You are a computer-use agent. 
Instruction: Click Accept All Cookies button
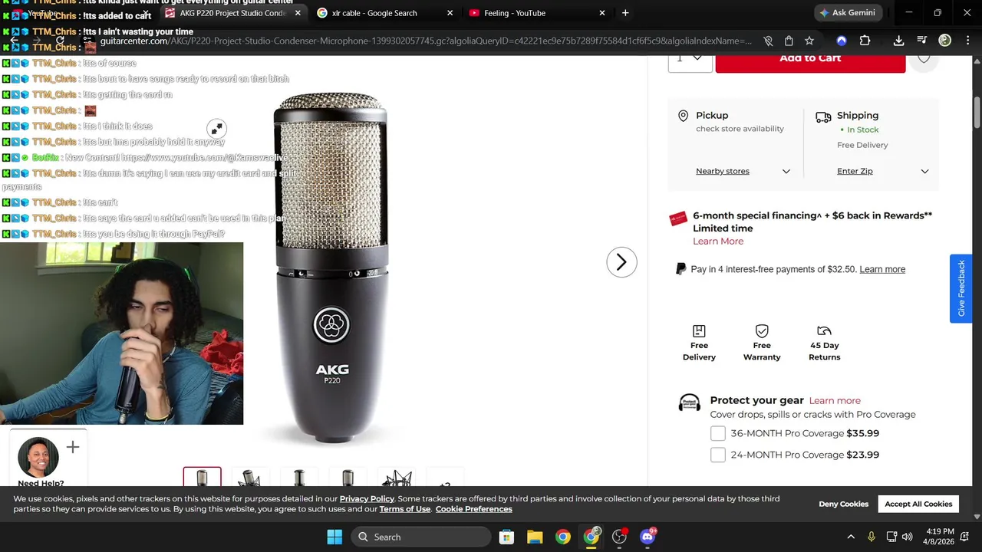tap(918, 504)
